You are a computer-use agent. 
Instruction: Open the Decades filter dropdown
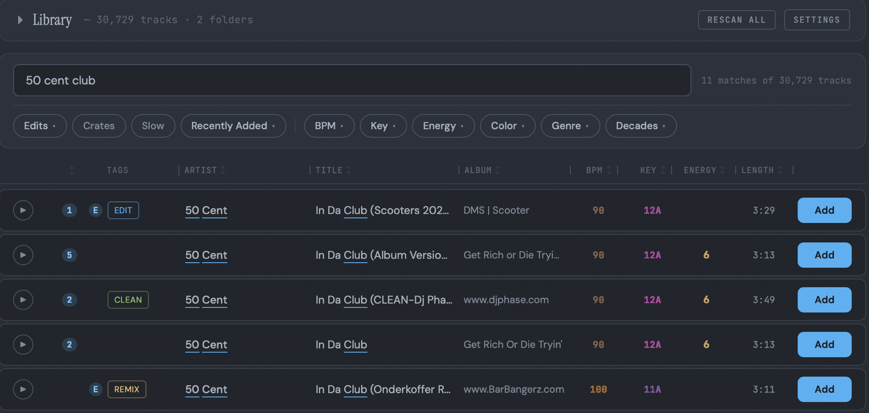(641, 126)
